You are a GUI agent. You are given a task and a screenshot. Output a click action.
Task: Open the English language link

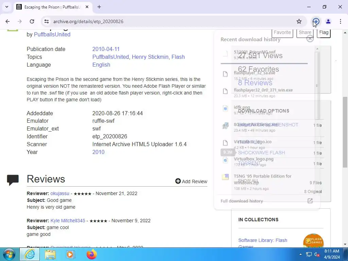101,65
